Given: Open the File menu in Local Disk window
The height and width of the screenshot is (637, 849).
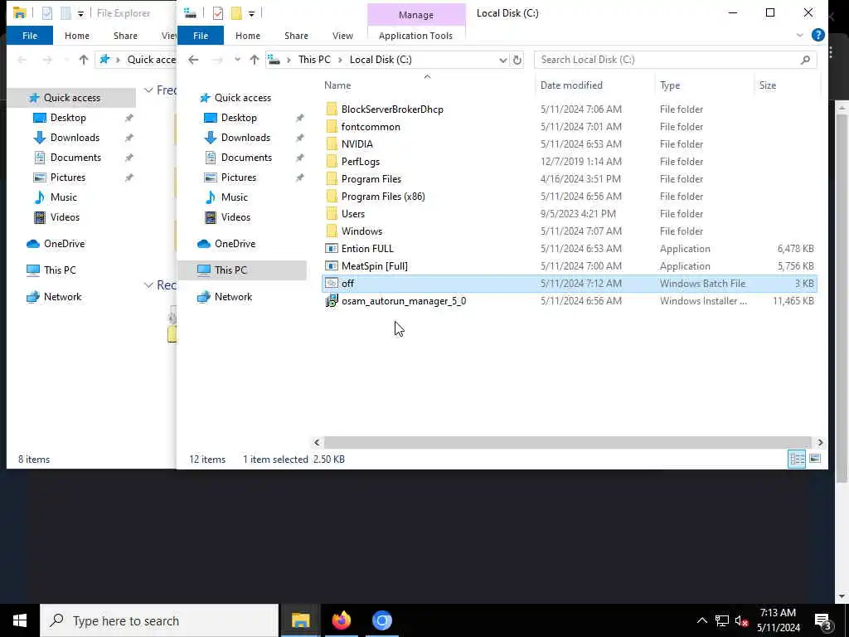Looking at the screenshot, I should coord(201,35).
